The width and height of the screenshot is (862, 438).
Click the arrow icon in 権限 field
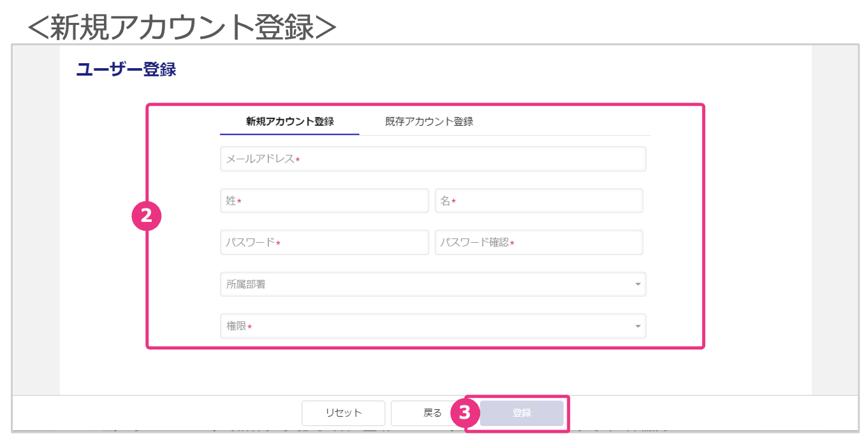pyautogui.click(x=638, y=326)
